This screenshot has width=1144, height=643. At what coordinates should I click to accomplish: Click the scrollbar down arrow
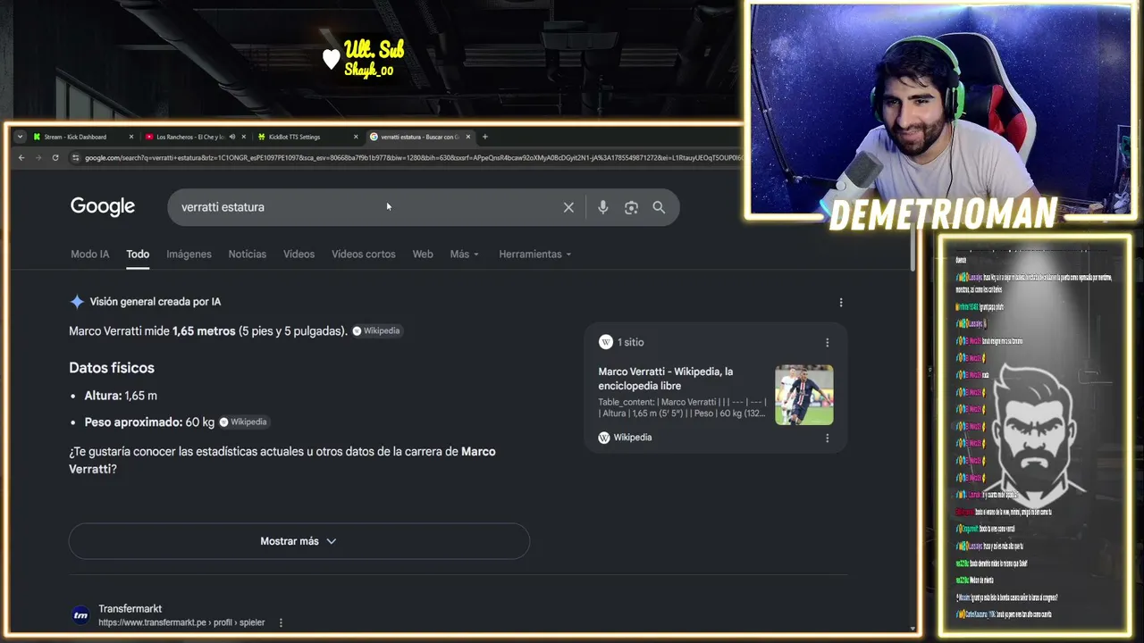pyautogui.click(x=913, y=629)
